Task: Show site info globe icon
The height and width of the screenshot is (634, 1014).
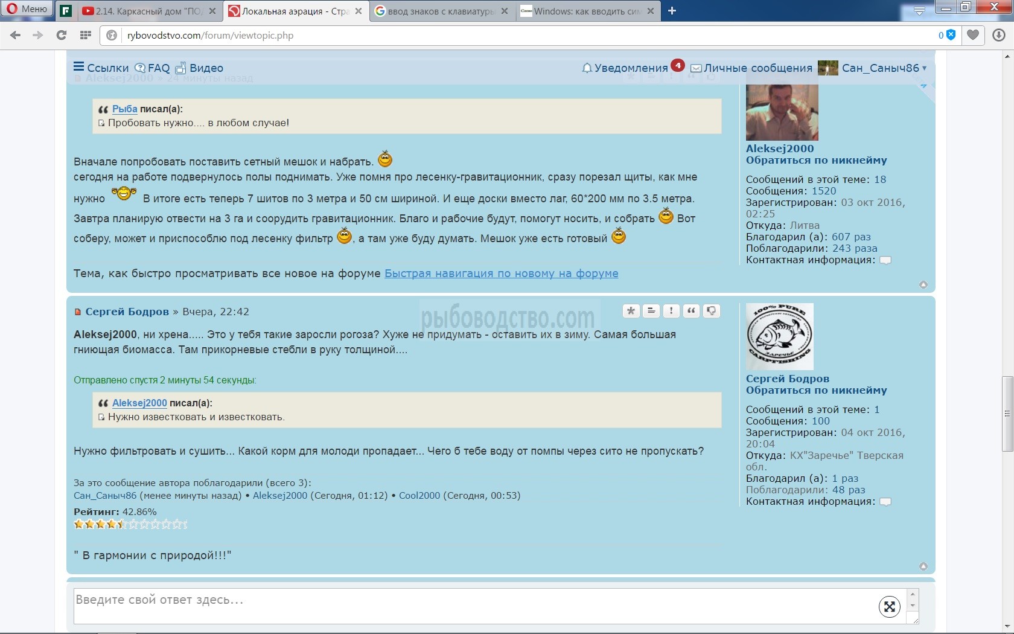Action: [x=112, y=36]
